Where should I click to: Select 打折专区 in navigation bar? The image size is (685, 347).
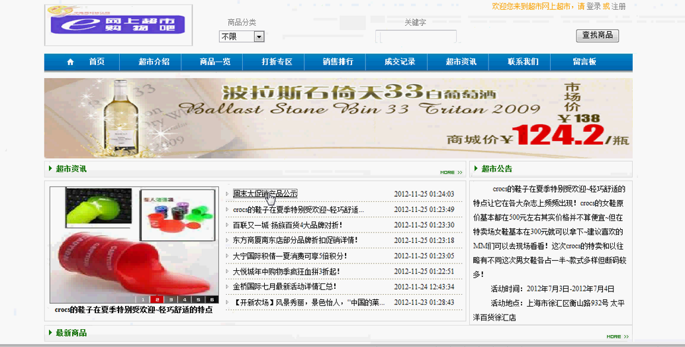pyautogui.click(x=277, y=62)
